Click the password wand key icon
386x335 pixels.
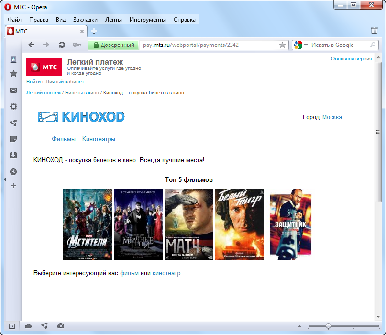[x=77, y=45]
